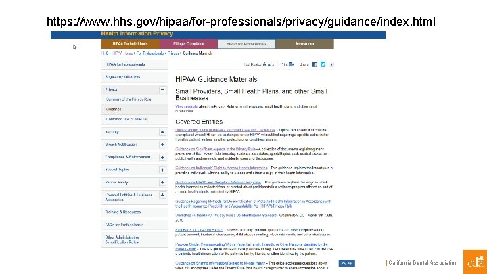Click the Breach Notification sidebar label
The image size is (487, 274).
(121, 145)
